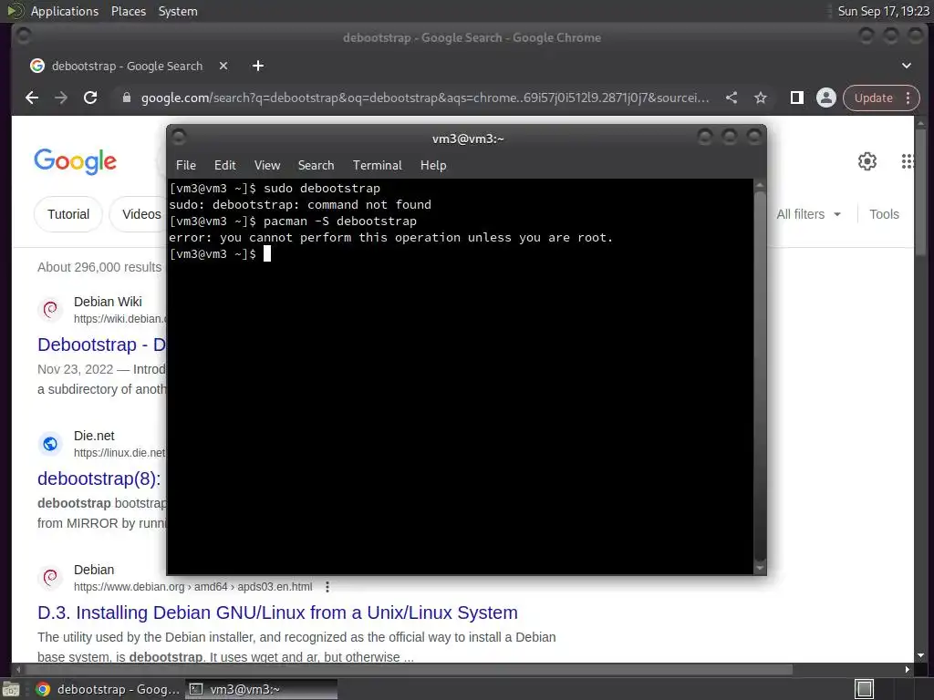This screenshot has height=700, width=934.
Task: Close the debootstrap Google Search tab
Action: click(x=223, y=66)
